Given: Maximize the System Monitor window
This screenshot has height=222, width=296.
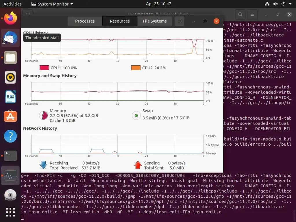Looking at the screenshot, I should click(x=205, y=21).
